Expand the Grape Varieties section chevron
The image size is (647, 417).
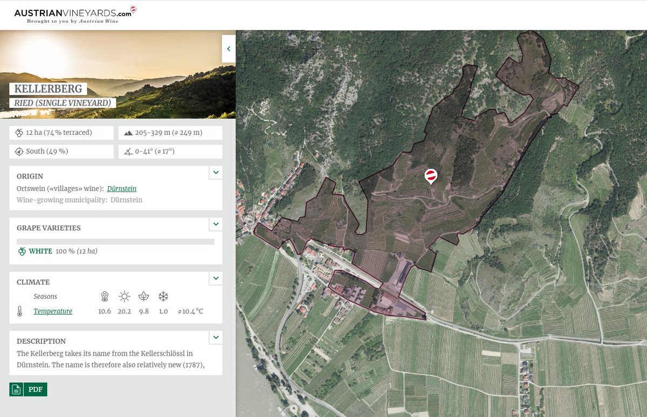click(216, 224)
